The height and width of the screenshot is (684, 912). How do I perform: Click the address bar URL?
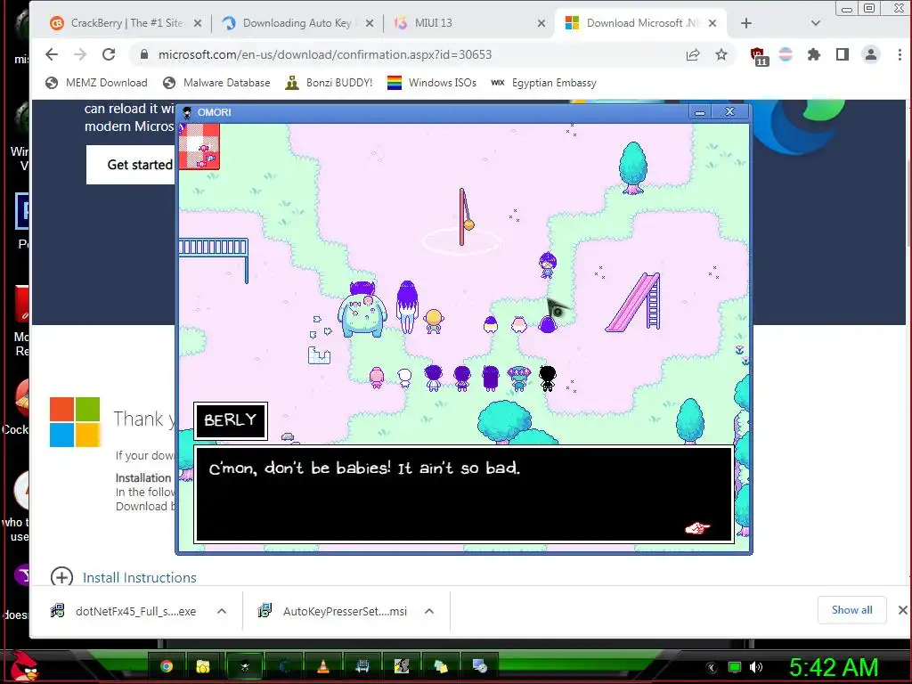324,54
